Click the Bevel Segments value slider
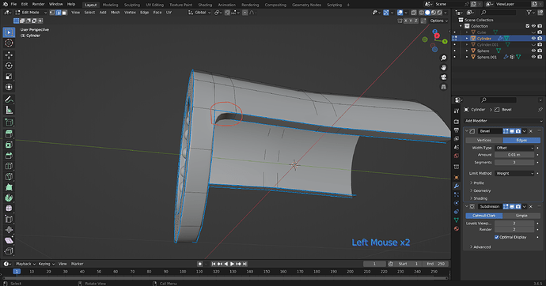Screen dimensions: 546x286 514,163
